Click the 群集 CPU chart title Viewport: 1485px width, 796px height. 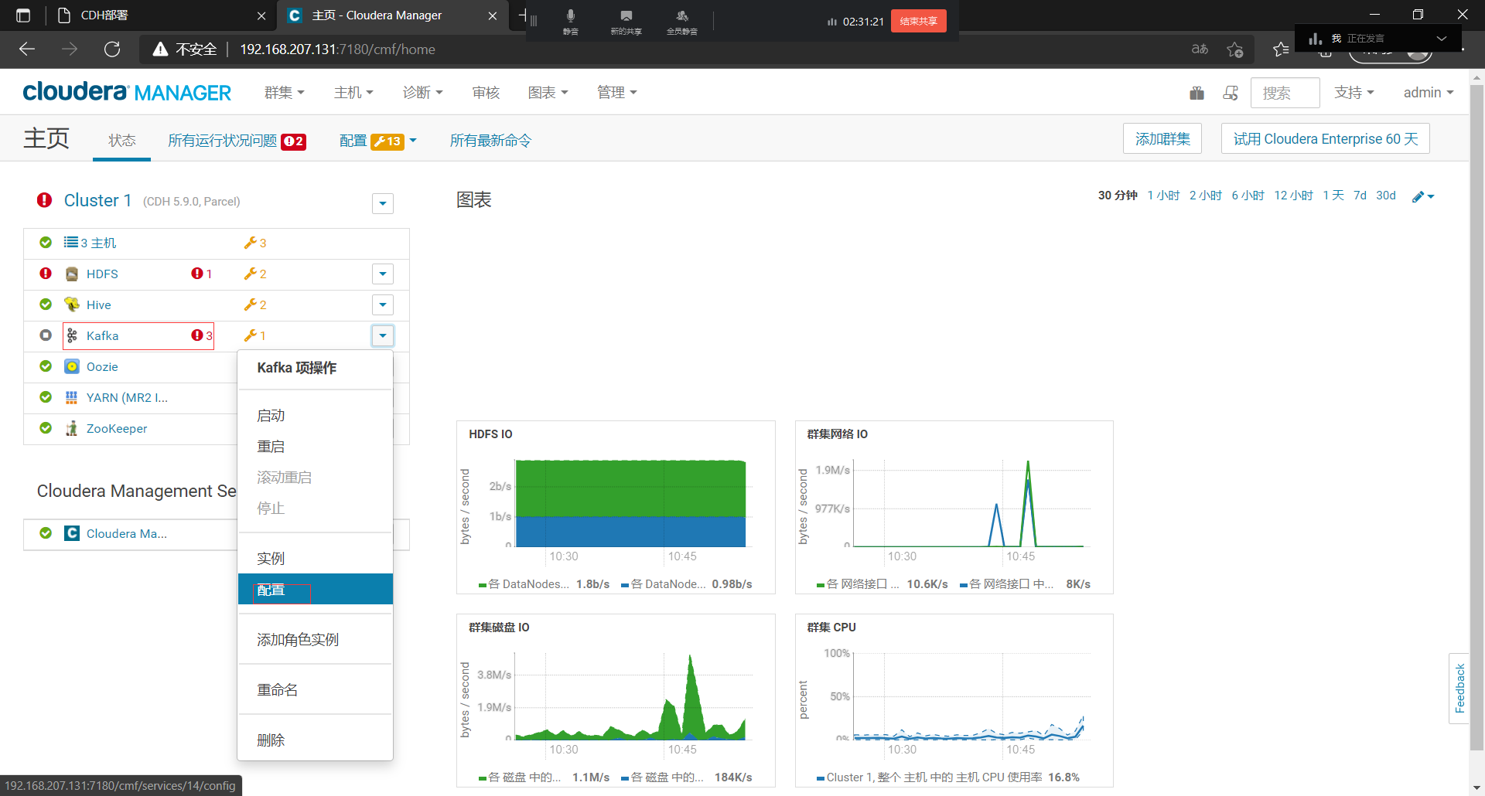click(x=831, y=628)
